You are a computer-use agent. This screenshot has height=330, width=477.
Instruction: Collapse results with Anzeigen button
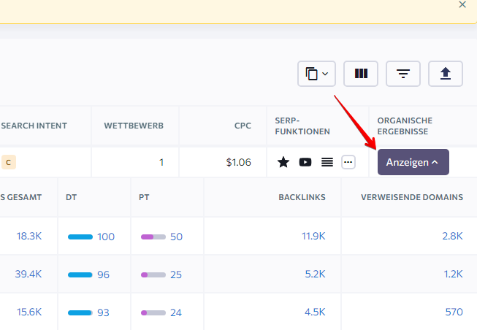click(x=413, y=162)
